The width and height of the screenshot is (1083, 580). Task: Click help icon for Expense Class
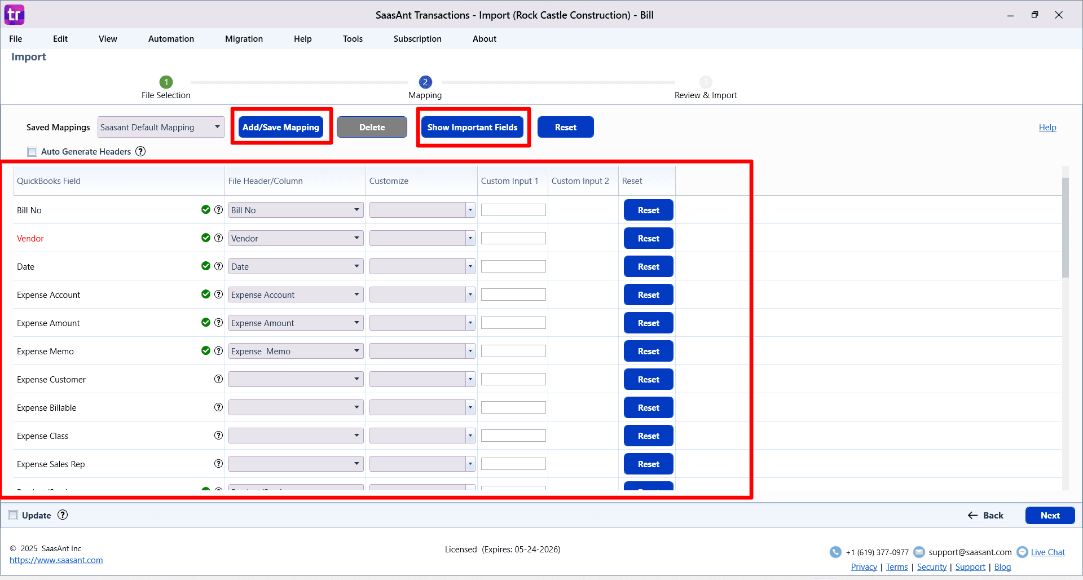point(218,436)
